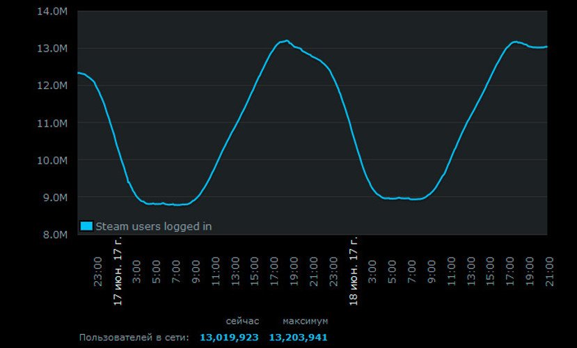
Task: Click the 'Пользователей в сети:' label
Action: [x=134, y=338]
